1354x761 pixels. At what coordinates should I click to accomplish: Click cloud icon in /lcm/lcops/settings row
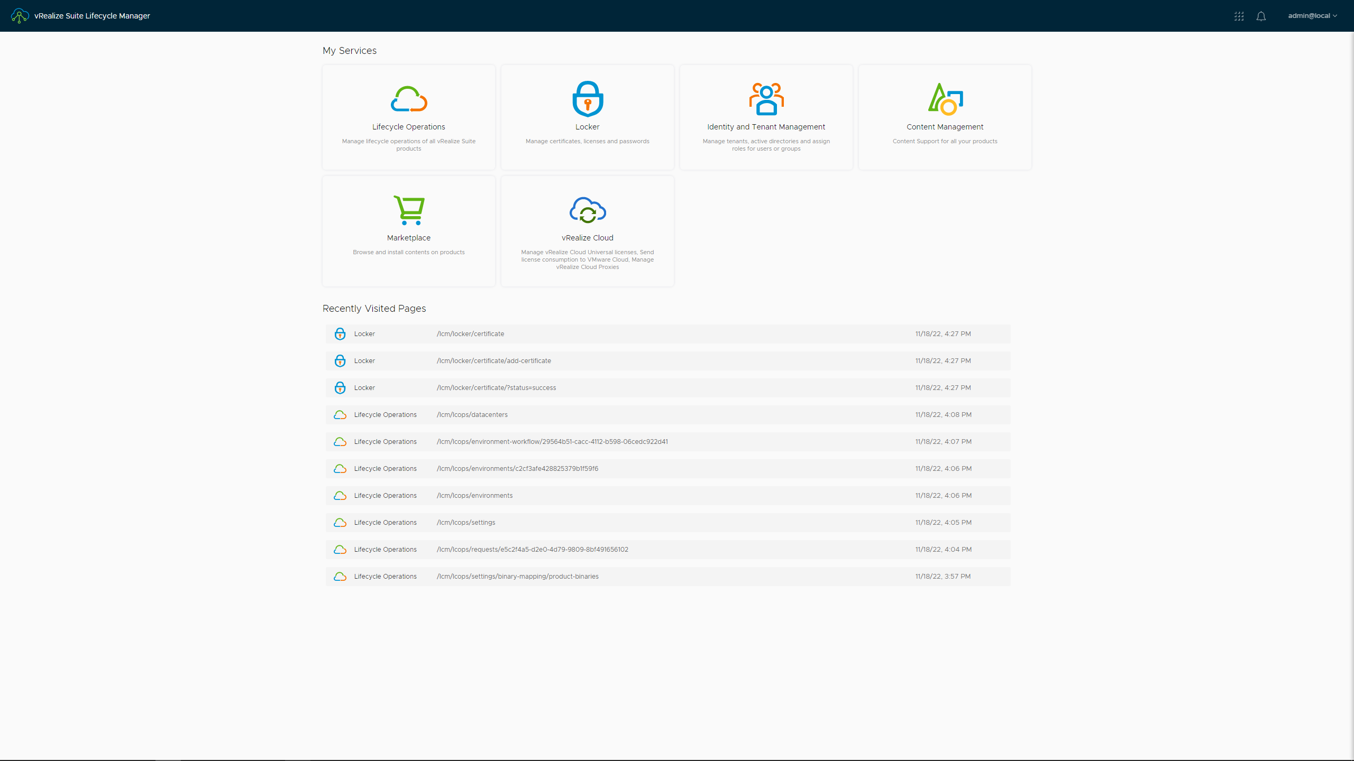pyautogui.click(x=340, y=523)
